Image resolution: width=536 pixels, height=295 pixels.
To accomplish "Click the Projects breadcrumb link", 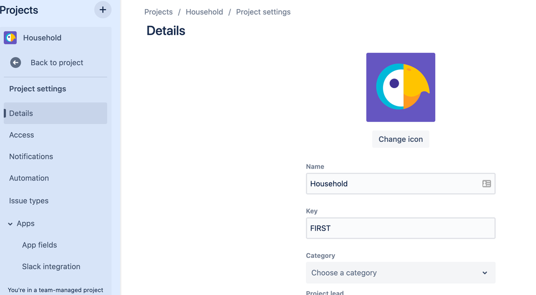I will click(x=158, y=12).
